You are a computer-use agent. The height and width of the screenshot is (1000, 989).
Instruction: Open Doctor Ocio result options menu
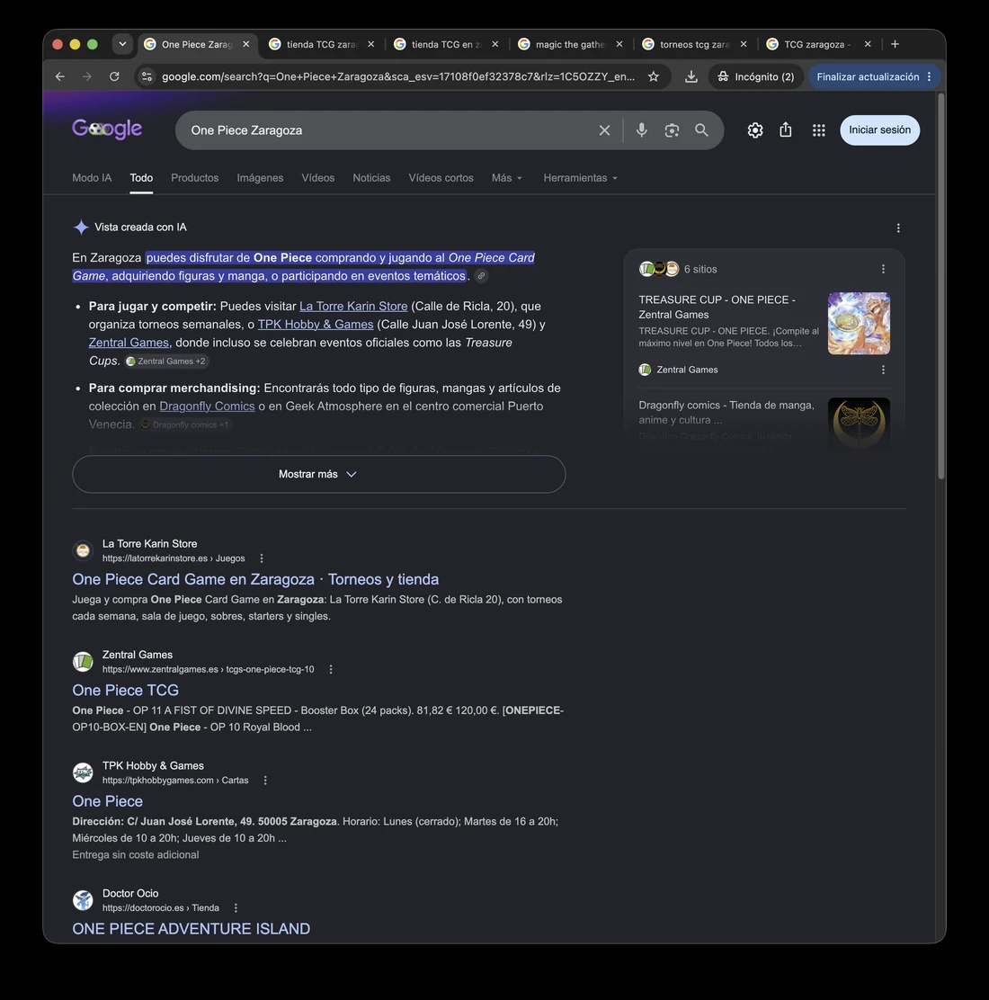(236, 907)
